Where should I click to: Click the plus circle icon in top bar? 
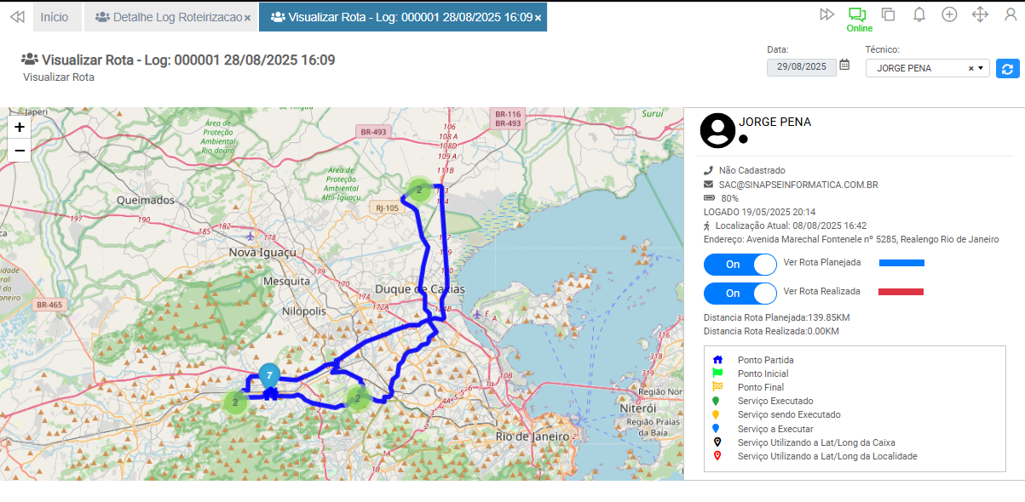coord(949,14)
